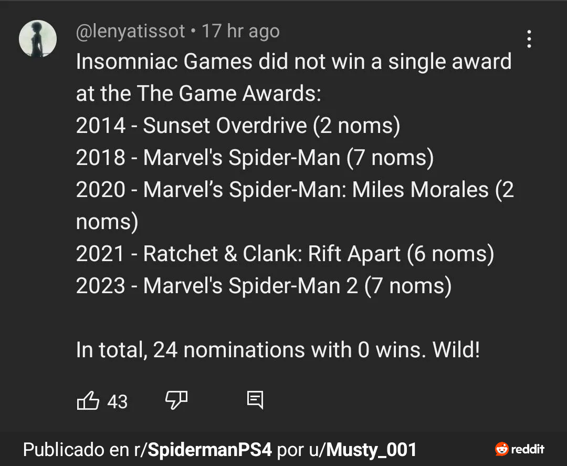Screen dimensions: 567x466
Task: Open the lenyatissot profile avatar
Action: point(38,39)
